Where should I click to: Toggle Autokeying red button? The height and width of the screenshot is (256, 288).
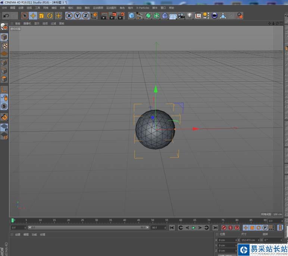(x=230, y=228)
